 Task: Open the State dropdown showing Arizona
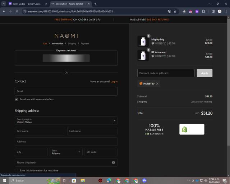click(x=66, y=152)
